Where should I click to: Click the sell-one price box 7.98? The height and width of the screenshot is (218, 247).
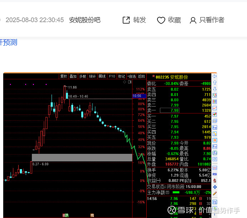(170, 110)
